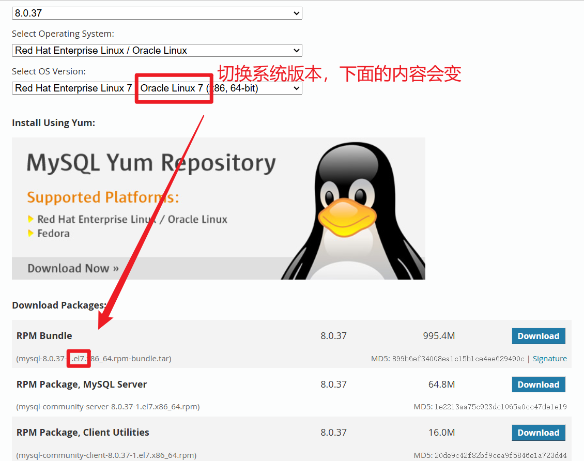Open the 8.0.37 version dropdown

157,13
